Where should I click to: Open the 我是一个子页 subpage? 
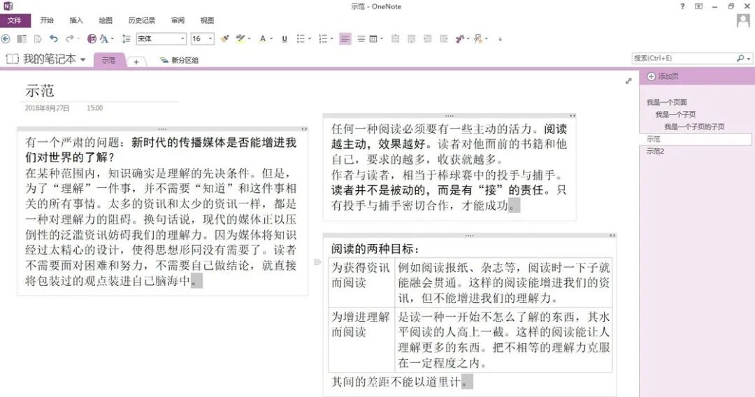tap(675, 115)
